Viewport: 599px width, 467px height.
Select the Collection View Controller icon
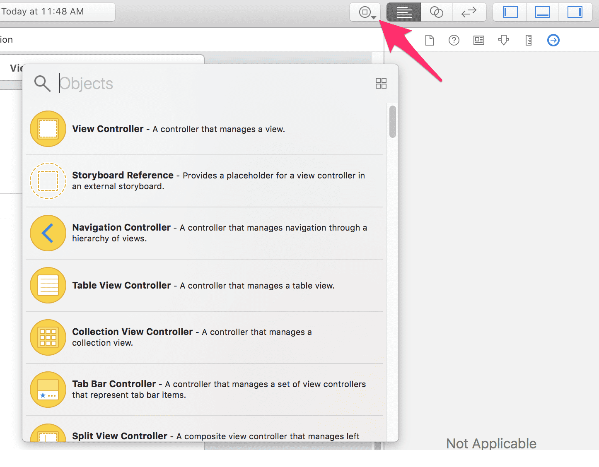(x=48, y=337)
